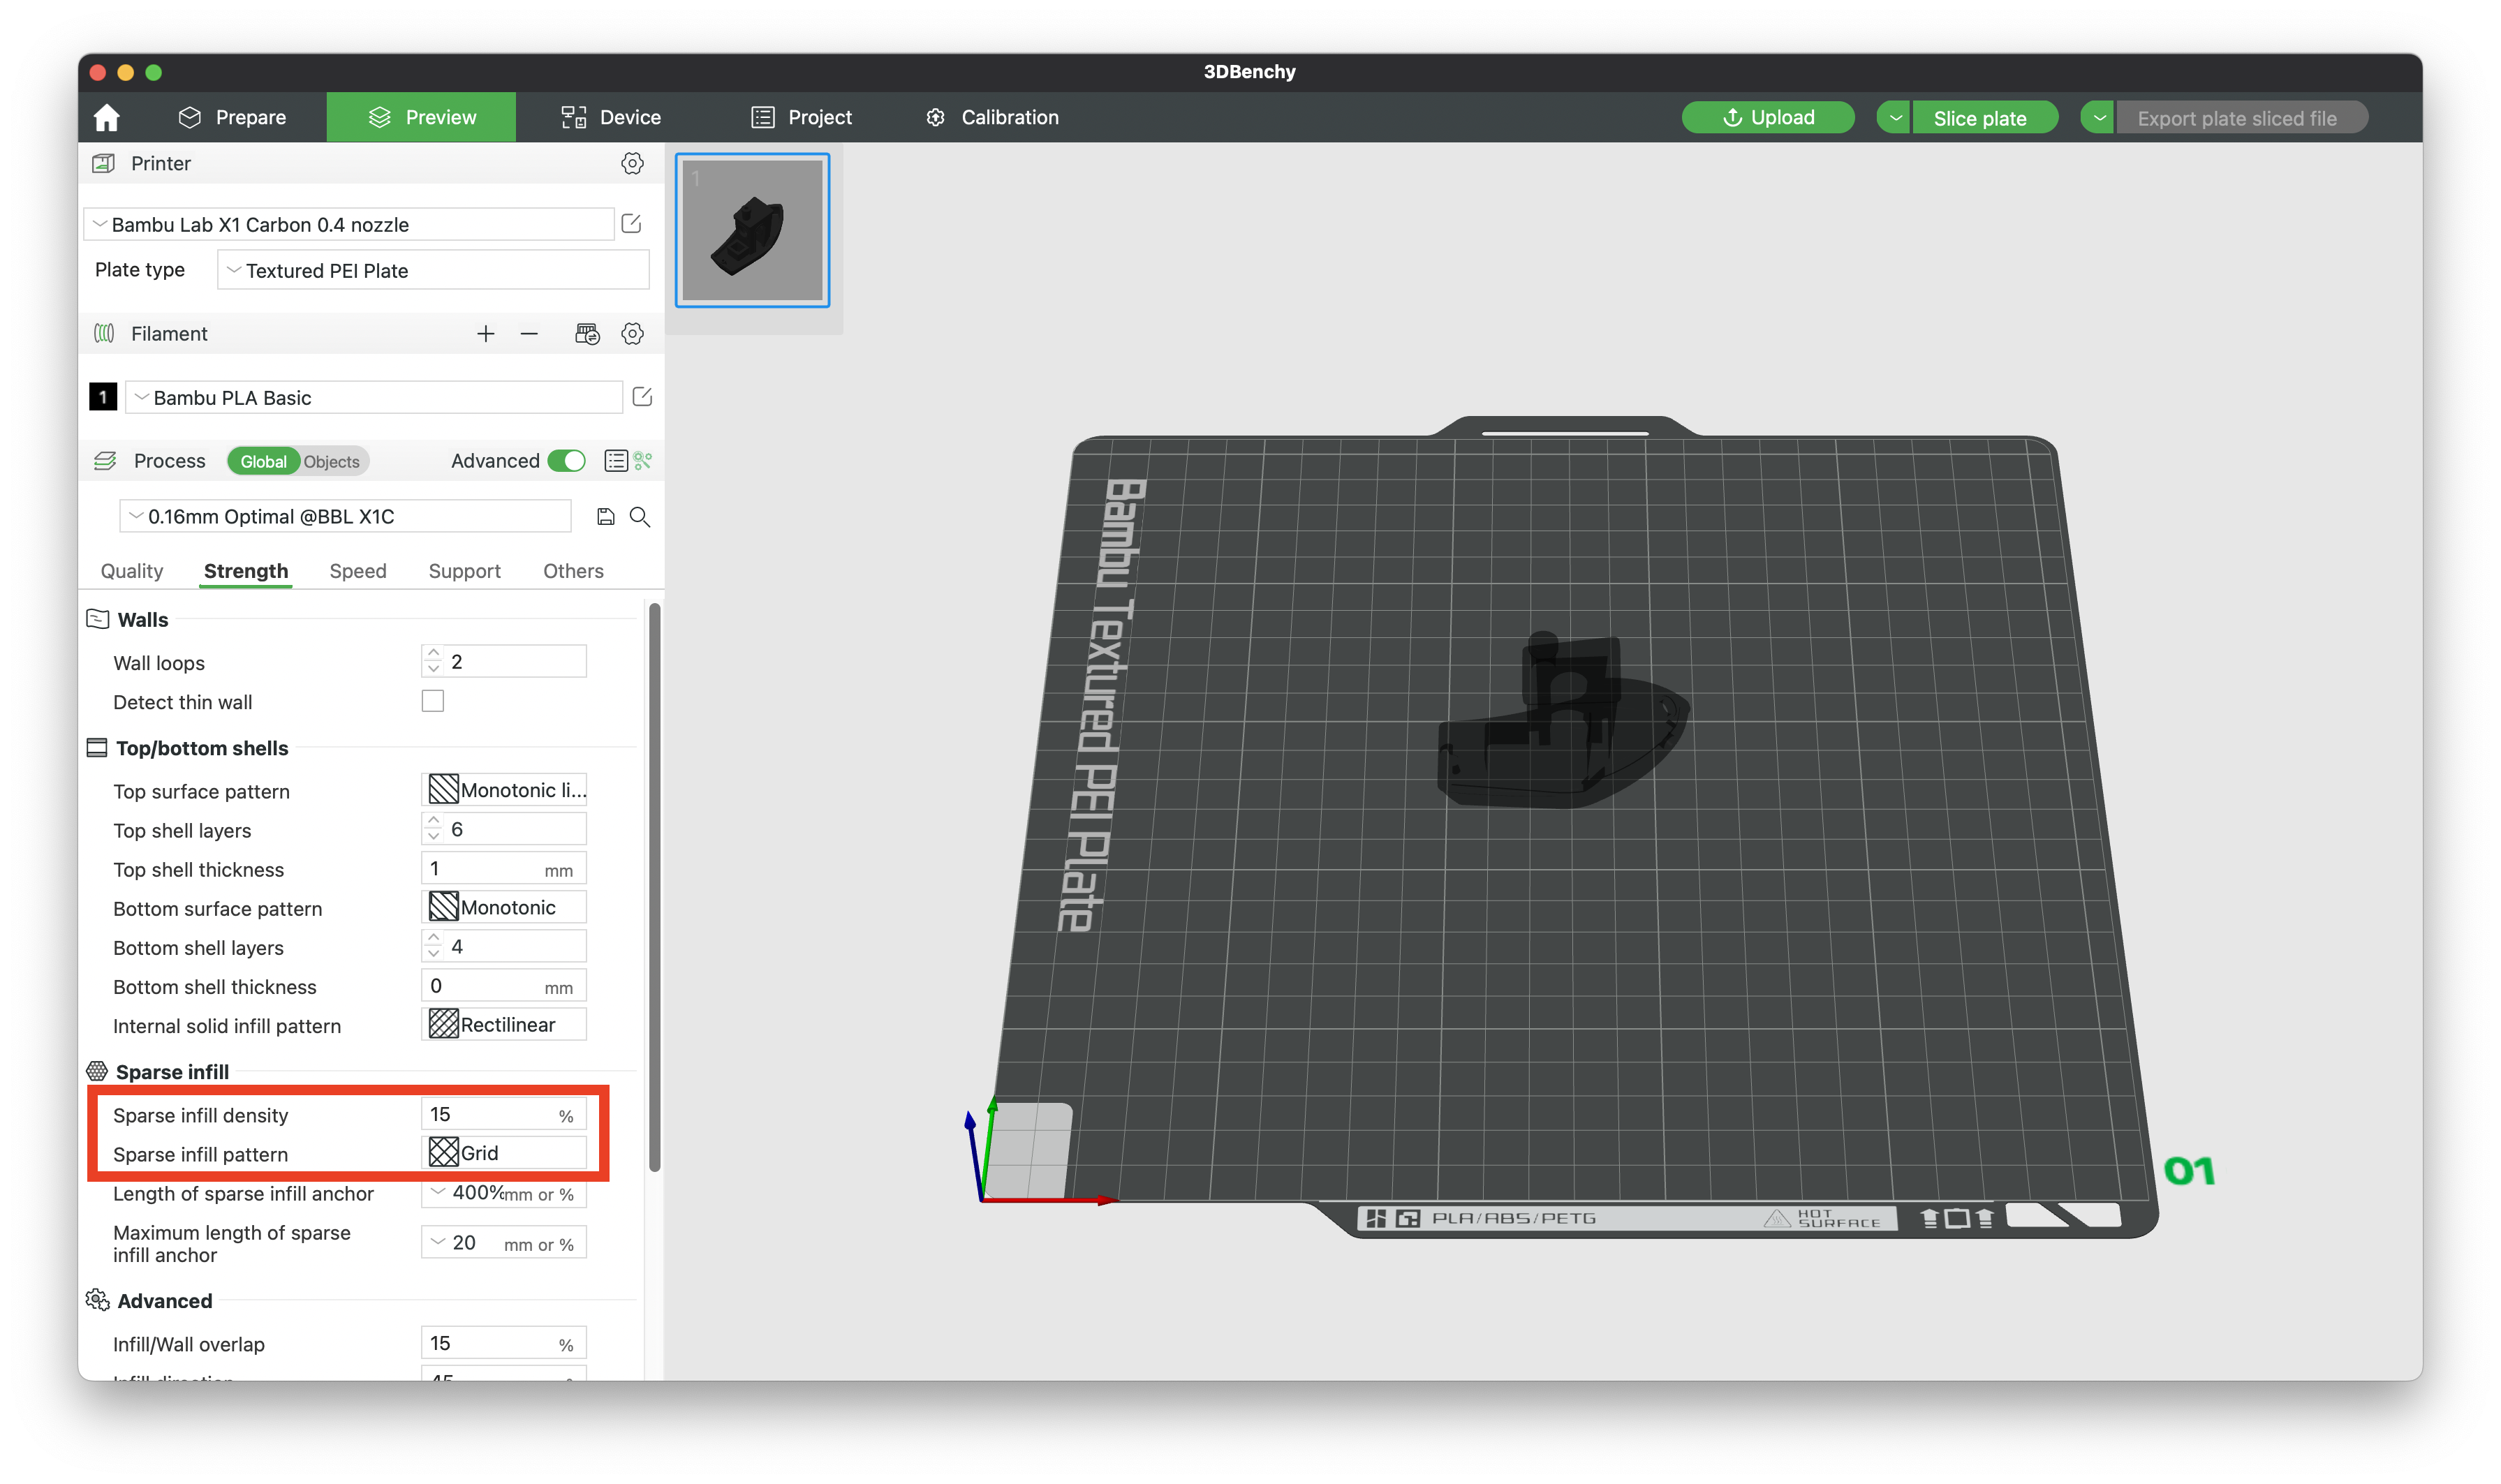Open the Home screen icon
The width and height of the screenshot is (2501, 1484).
coord(106,117)
